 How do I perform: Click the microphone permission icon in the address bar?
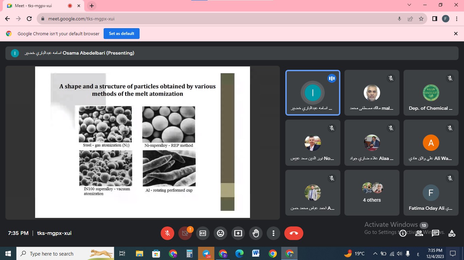[x=399, y=19]
